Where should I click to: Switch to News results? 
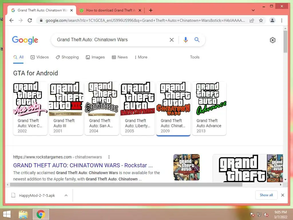click(120, 57)
